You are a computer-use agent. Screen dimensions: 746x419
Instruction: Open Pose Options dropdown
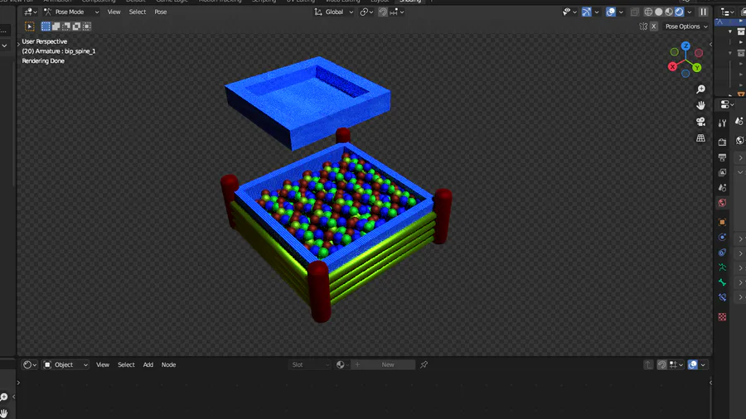coord(686,26)
